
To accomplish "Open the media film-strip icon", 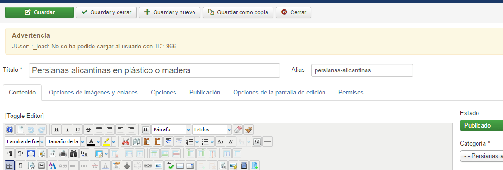I will tap(244, 165).
